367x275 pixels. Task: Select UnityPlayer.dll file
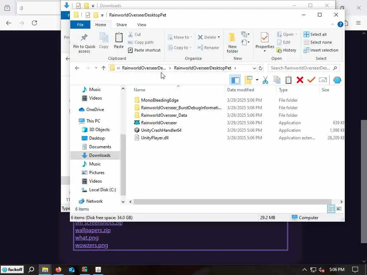pos(154,138)
